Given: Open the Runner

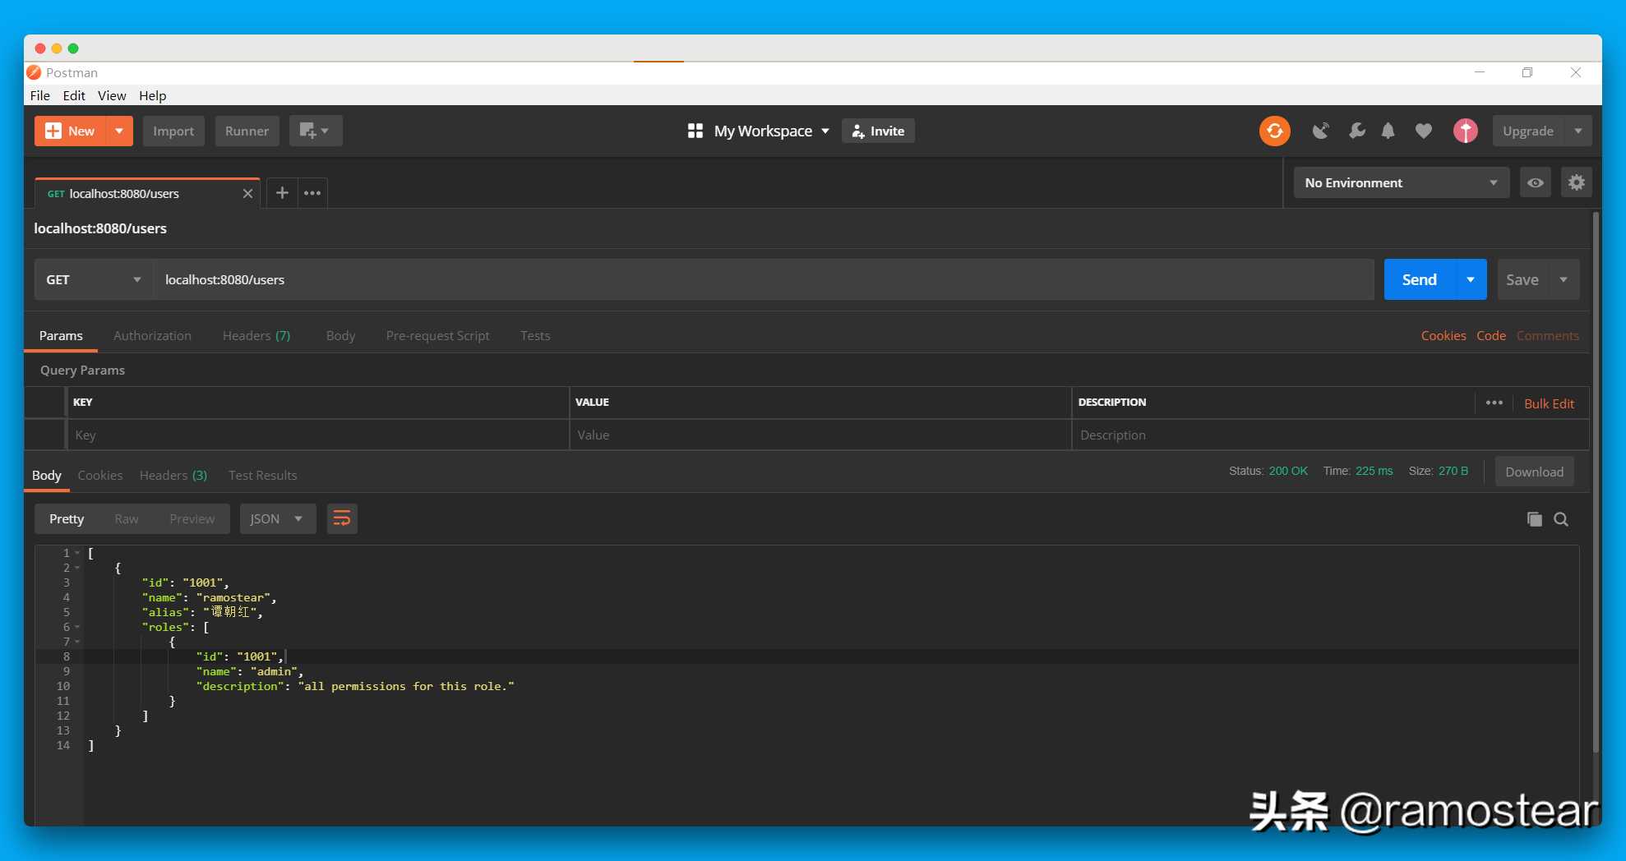Looking at the screenshot, I should tap(247, 131).
